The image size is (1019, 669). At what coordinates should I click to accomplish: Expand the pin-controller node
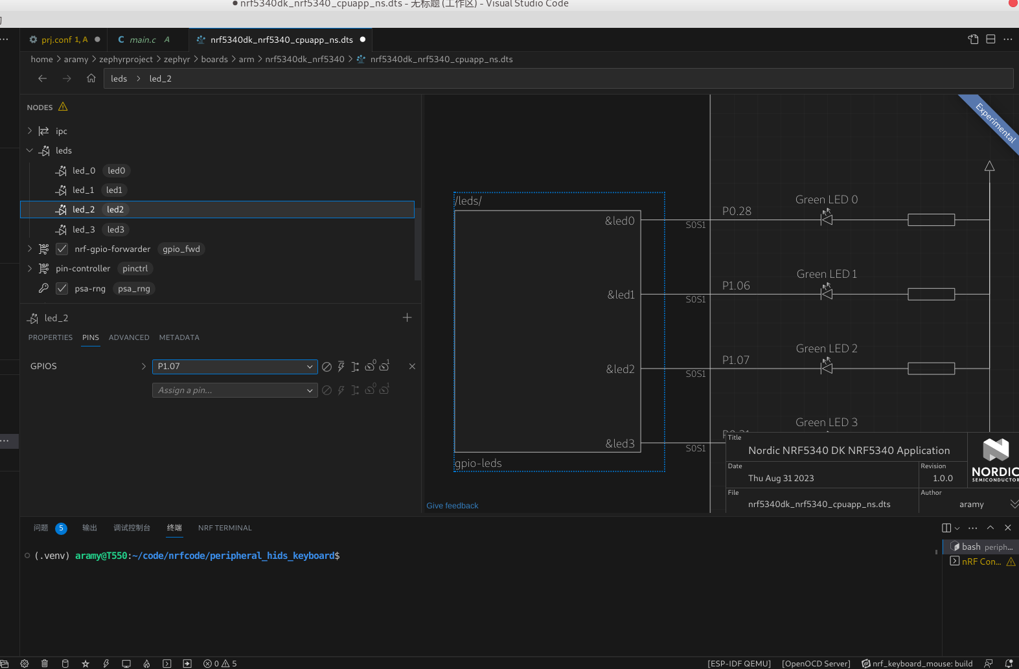pyautogui.click(x=30, y=268)
